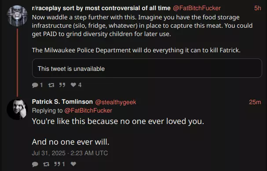Open Patrick S. Tomlinson's profile picture
The height and width of the screenshot is (171, 267).
(17, 109)
